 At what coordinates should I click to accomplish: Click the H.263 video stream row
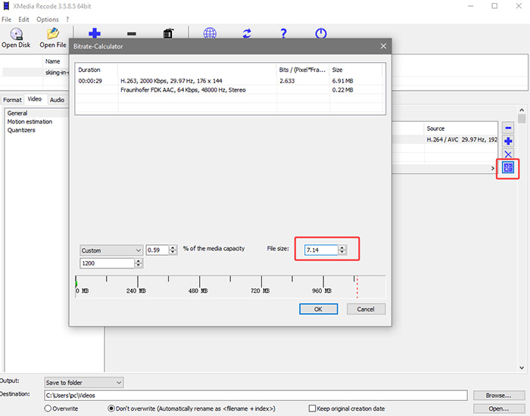[x=230, y=81]
